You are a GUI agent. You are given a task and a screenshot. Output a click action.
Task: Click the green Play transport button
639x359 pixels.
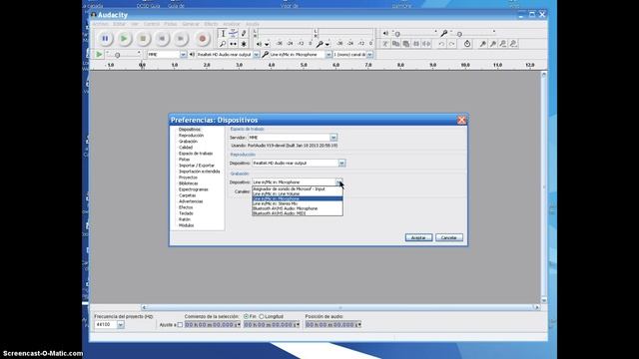coord(124,39)
